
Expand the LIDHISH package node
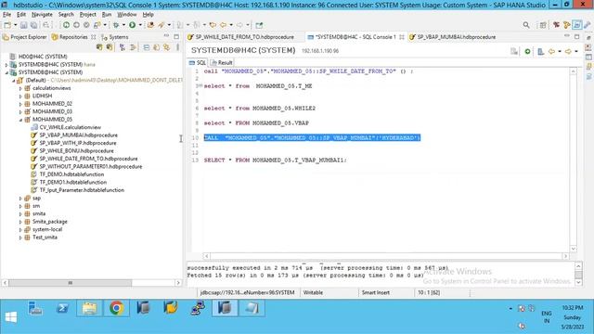[x=20, y=96]
